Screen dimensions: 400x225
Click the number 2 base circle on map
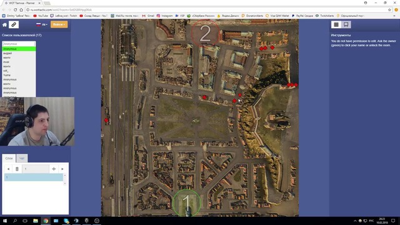click(x=205, y=33)
